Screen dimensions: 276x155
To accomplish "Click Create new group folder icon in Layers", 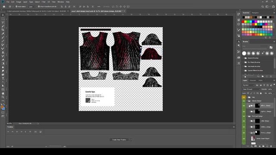I will (263, 146).
